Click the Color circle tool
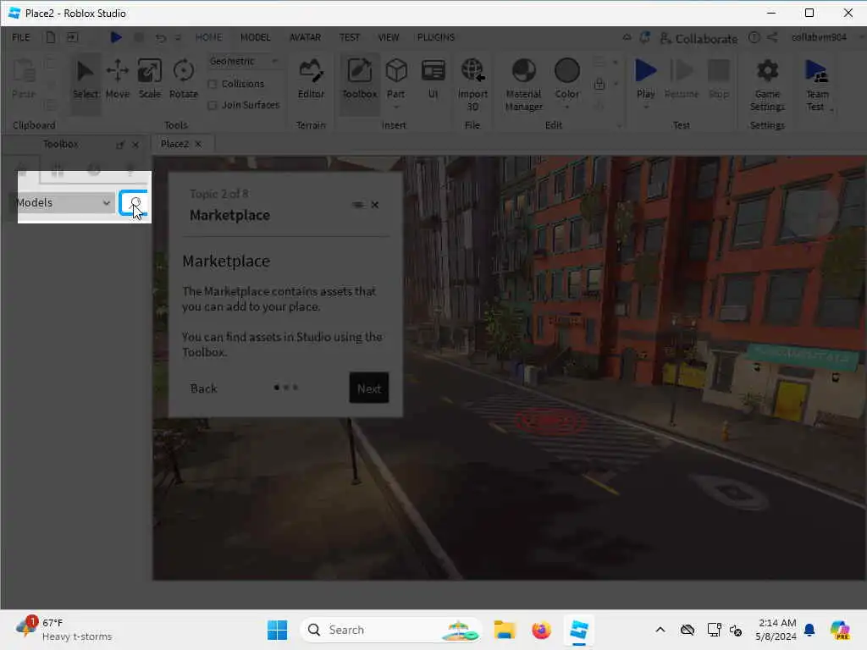Screen dimensions: 867x650 tap(566, 71)
